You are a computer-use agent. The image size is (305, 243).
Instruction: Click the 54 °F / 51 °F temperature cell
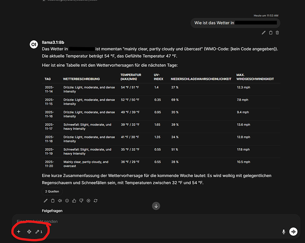(x=130, y=87)
